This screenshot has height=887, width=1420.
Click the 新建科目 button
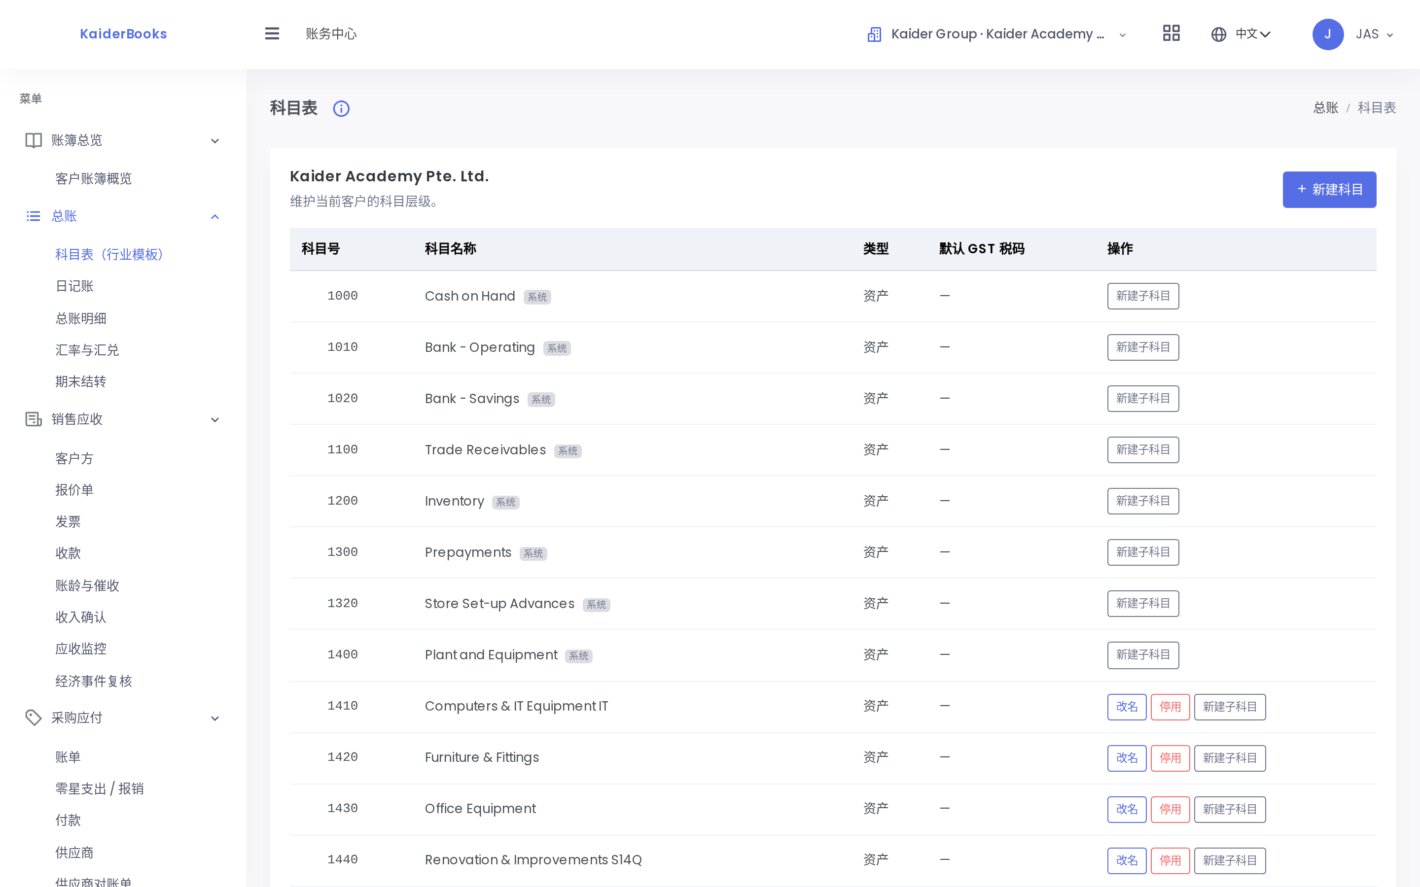point(1329,190)
